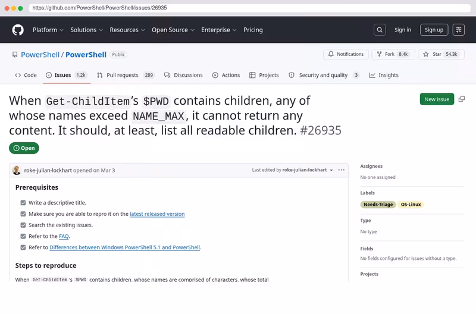Click the Issues circle icon
The image size is (476, 314).
49,75
